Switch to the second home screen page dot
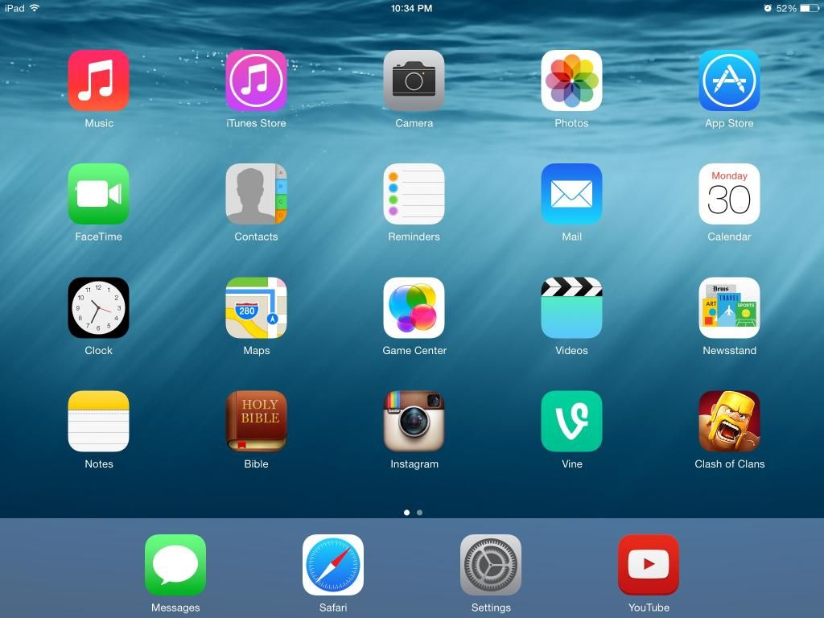The width and height of the screenshot is (824, 618). pyautogui.click(x=419, y=513)
